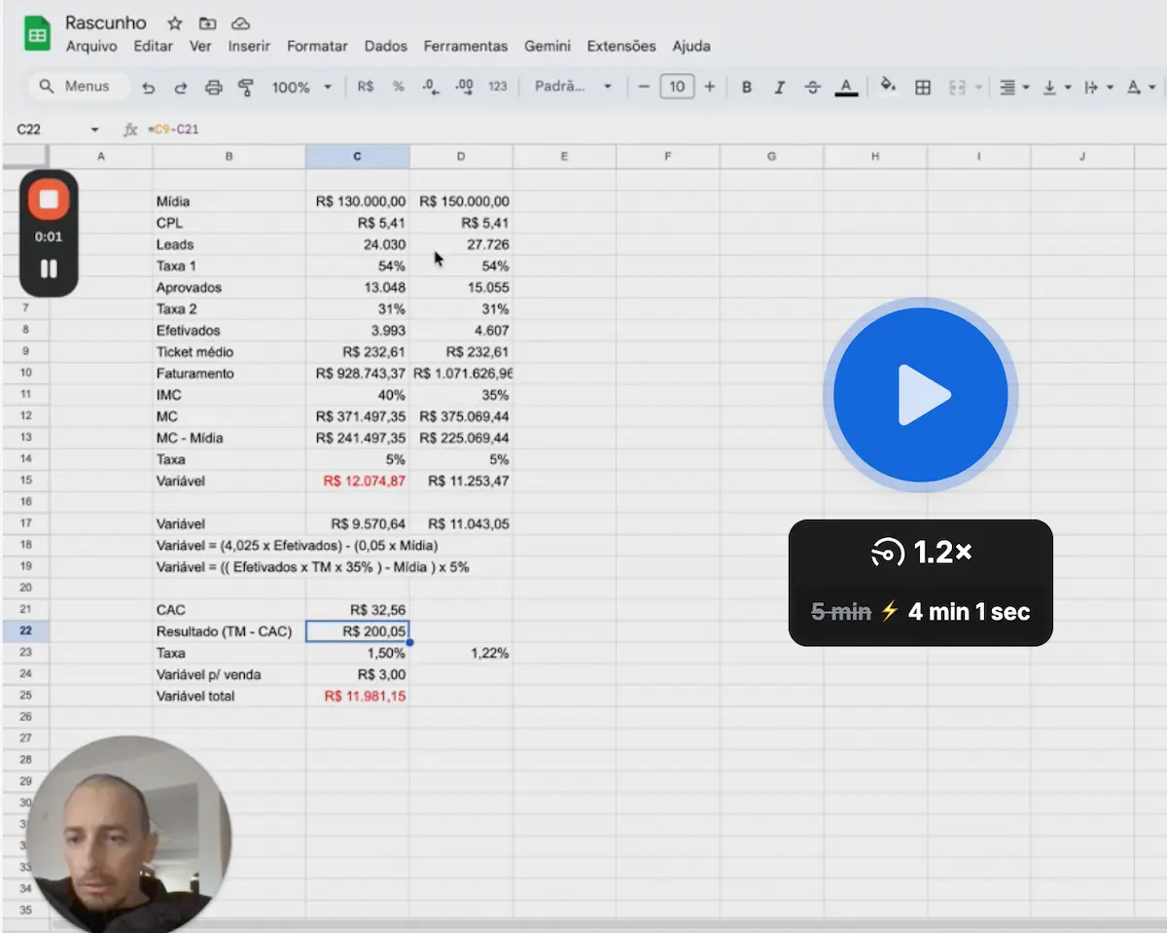
Task: Select the paint format roller icon
Action: 246,87
